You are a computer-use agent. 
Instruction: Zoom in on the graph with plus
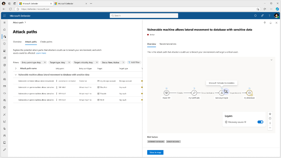270,123
